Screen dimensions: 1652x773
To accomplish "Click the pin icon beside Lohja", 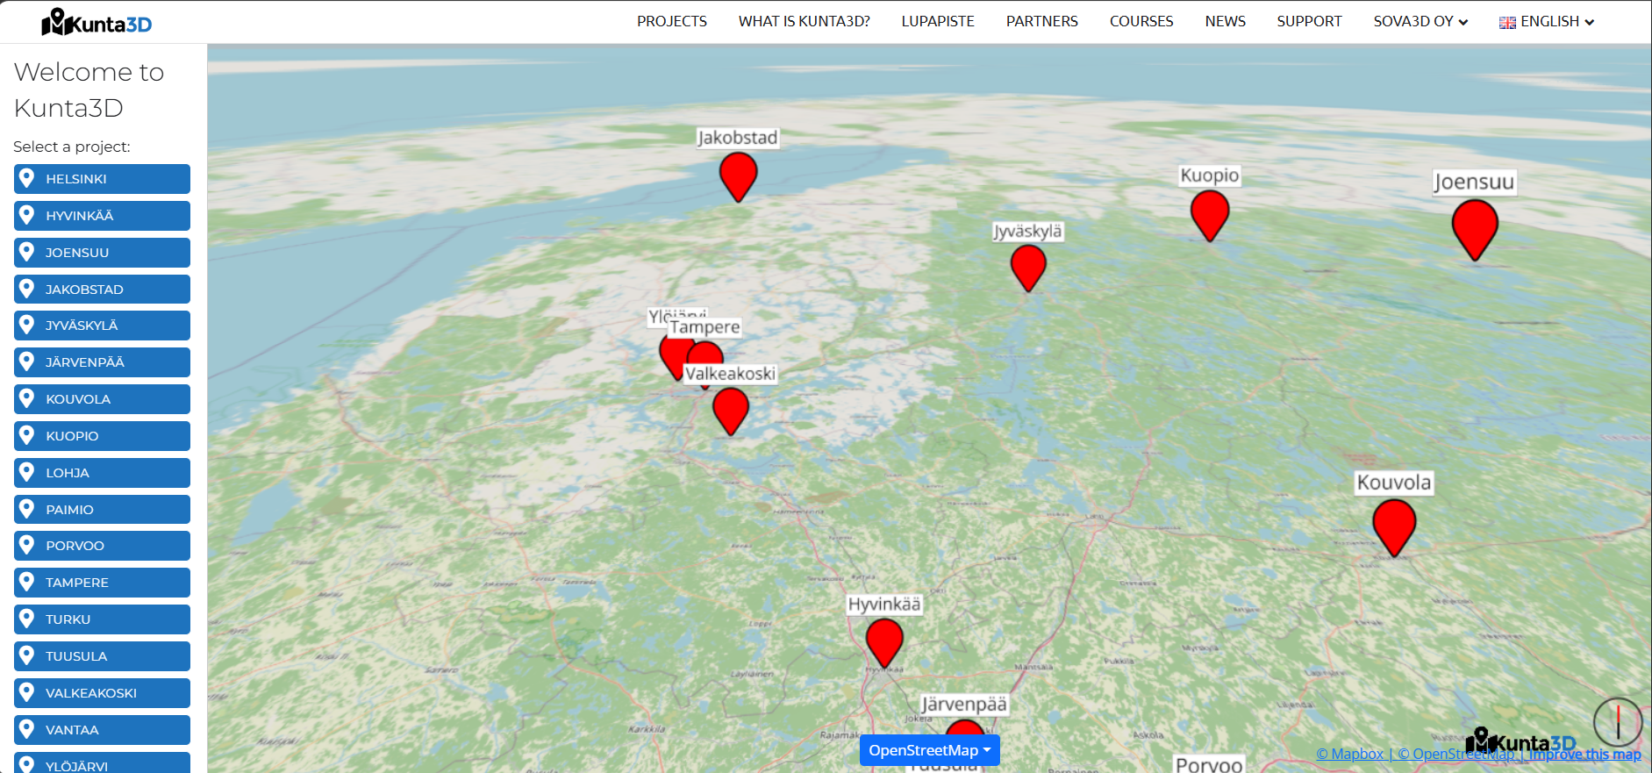I will (27, 472).
